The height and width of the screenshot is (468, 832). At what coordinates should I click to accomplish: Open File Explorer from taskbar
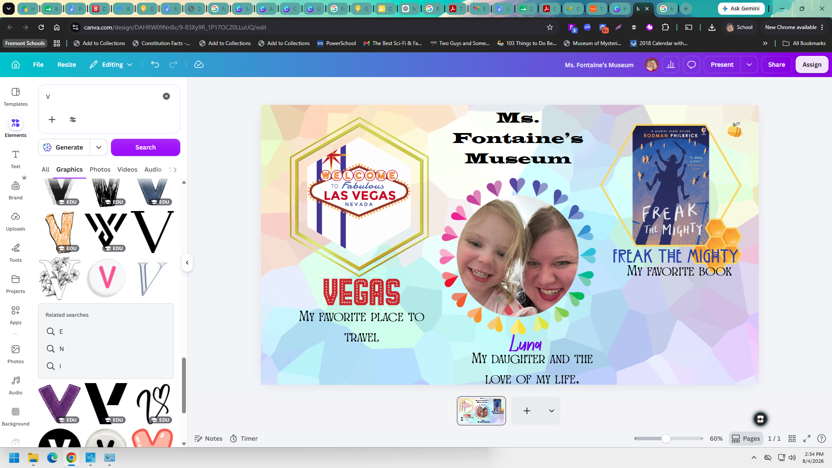click(x=33, y=458)
